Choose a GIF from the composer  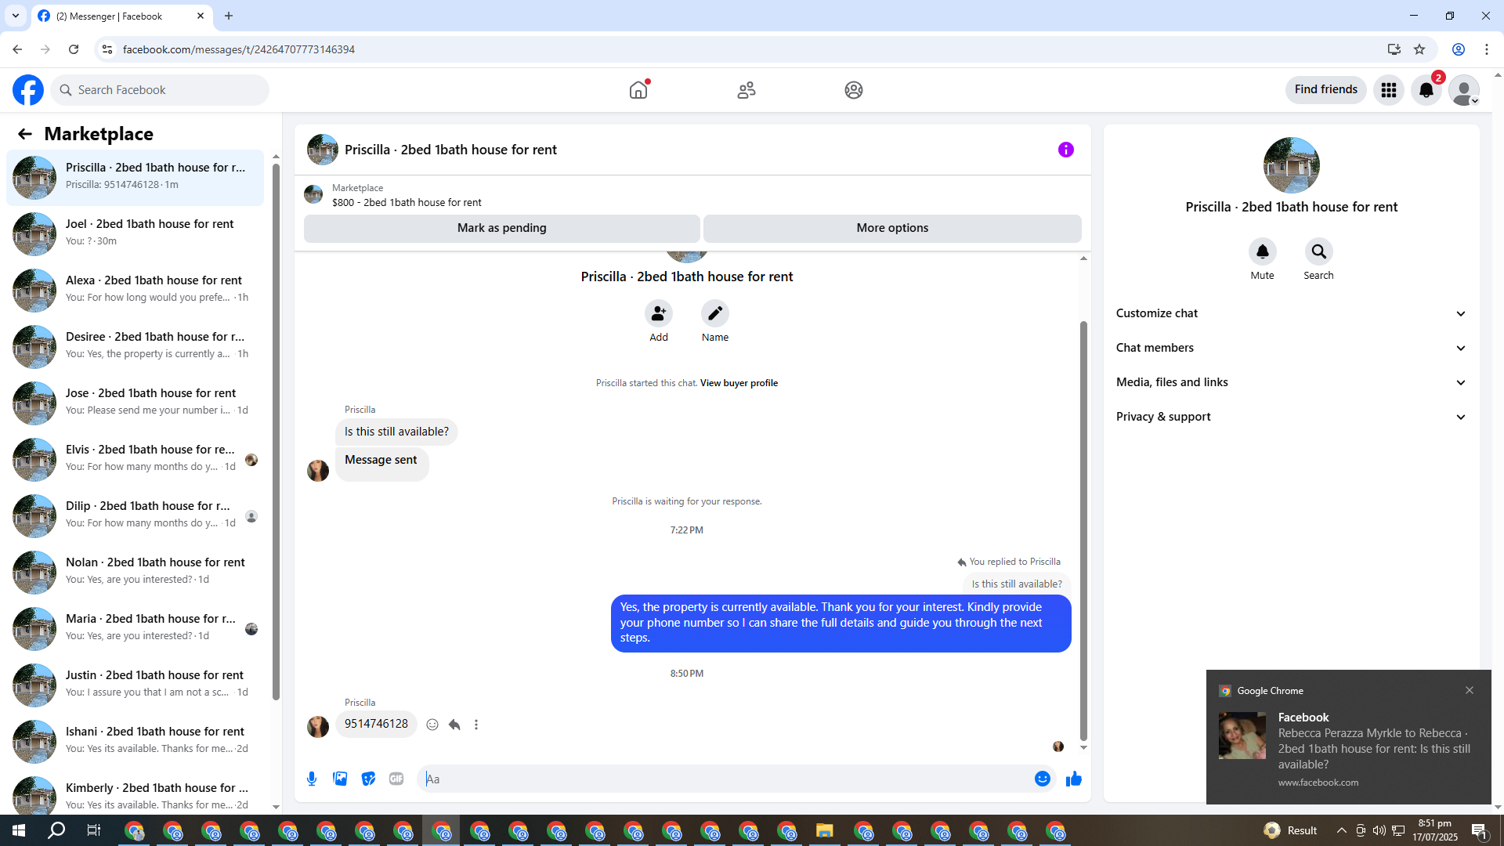(x=396, y=779)
